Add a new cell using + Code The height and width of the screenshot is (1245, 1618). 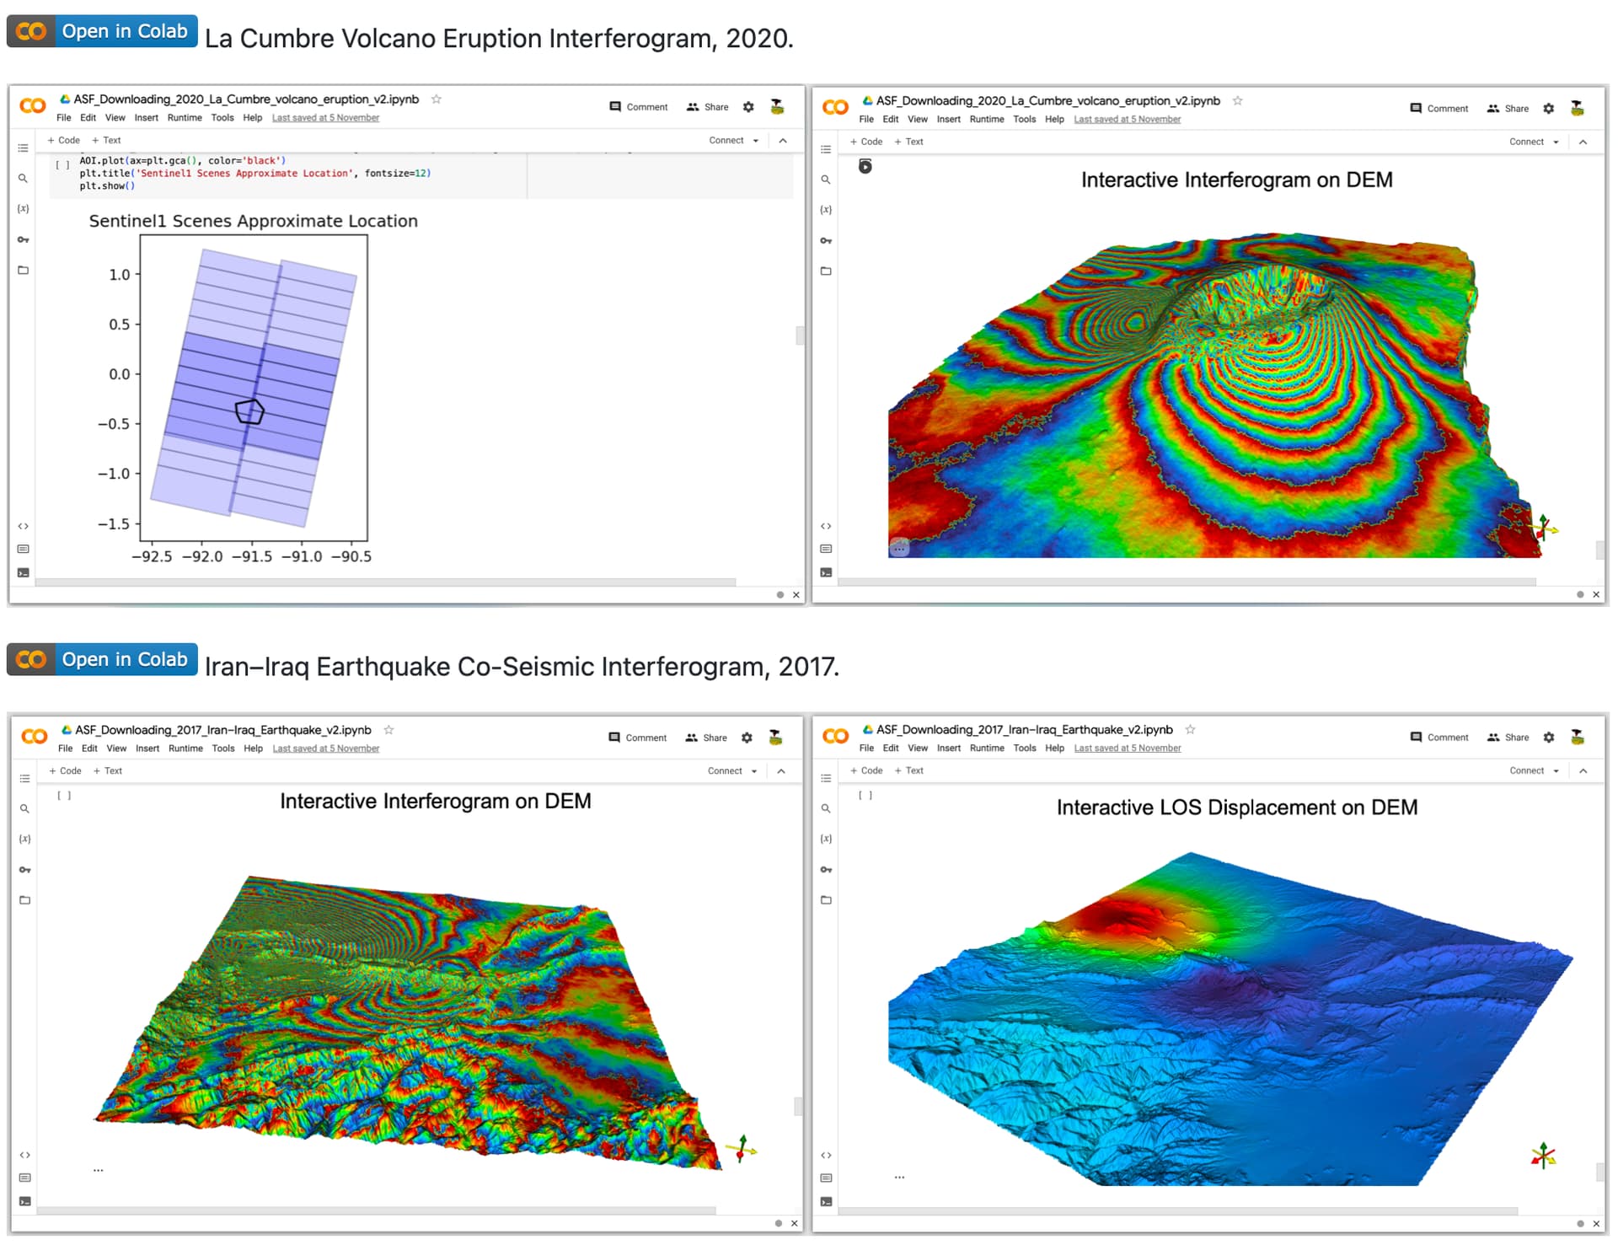pyautogui.click(x=63, y=140)
